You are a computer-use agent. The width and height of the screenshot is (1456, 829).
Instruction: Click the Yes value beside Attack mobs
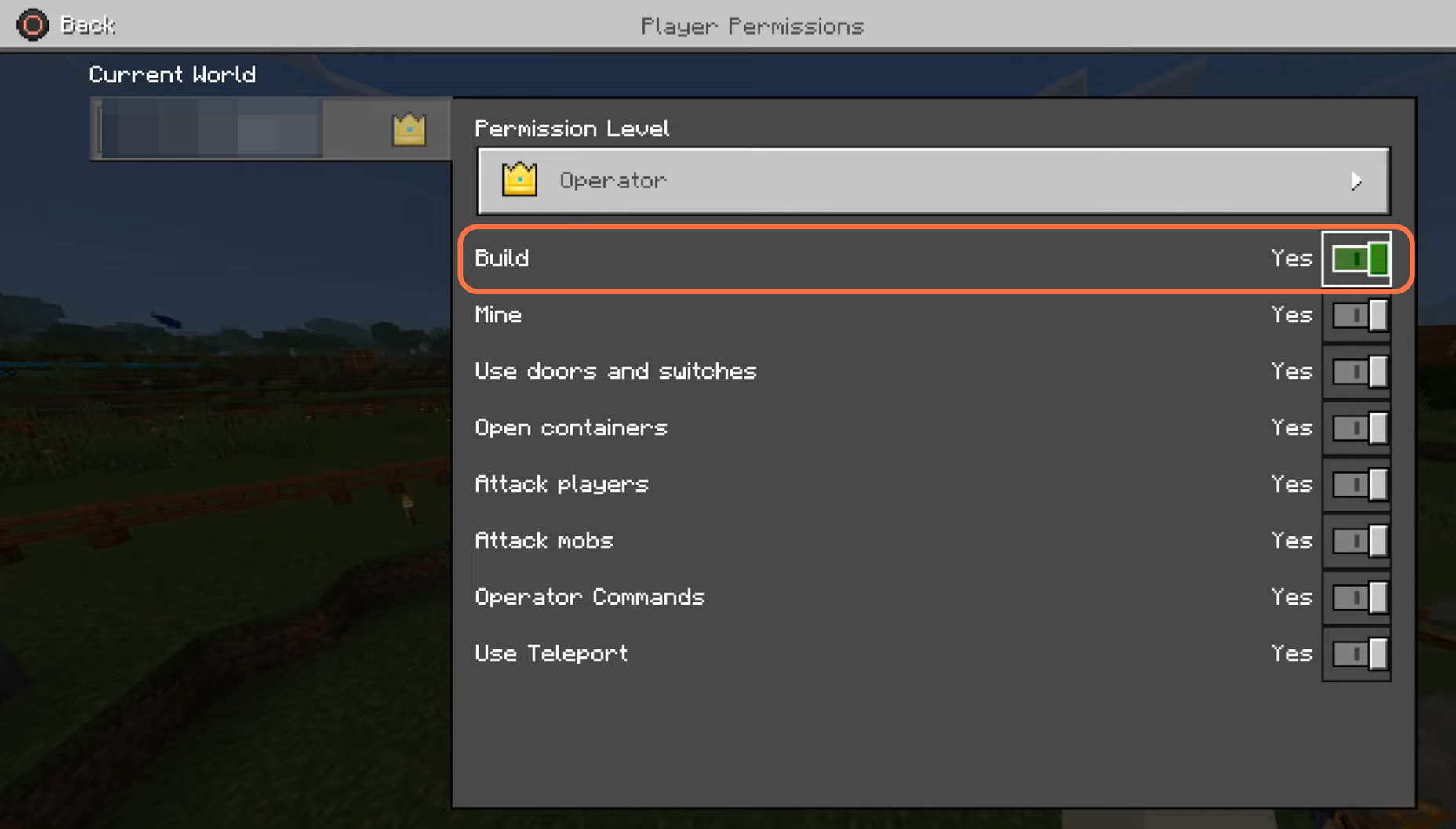(x=1291, y=540)
